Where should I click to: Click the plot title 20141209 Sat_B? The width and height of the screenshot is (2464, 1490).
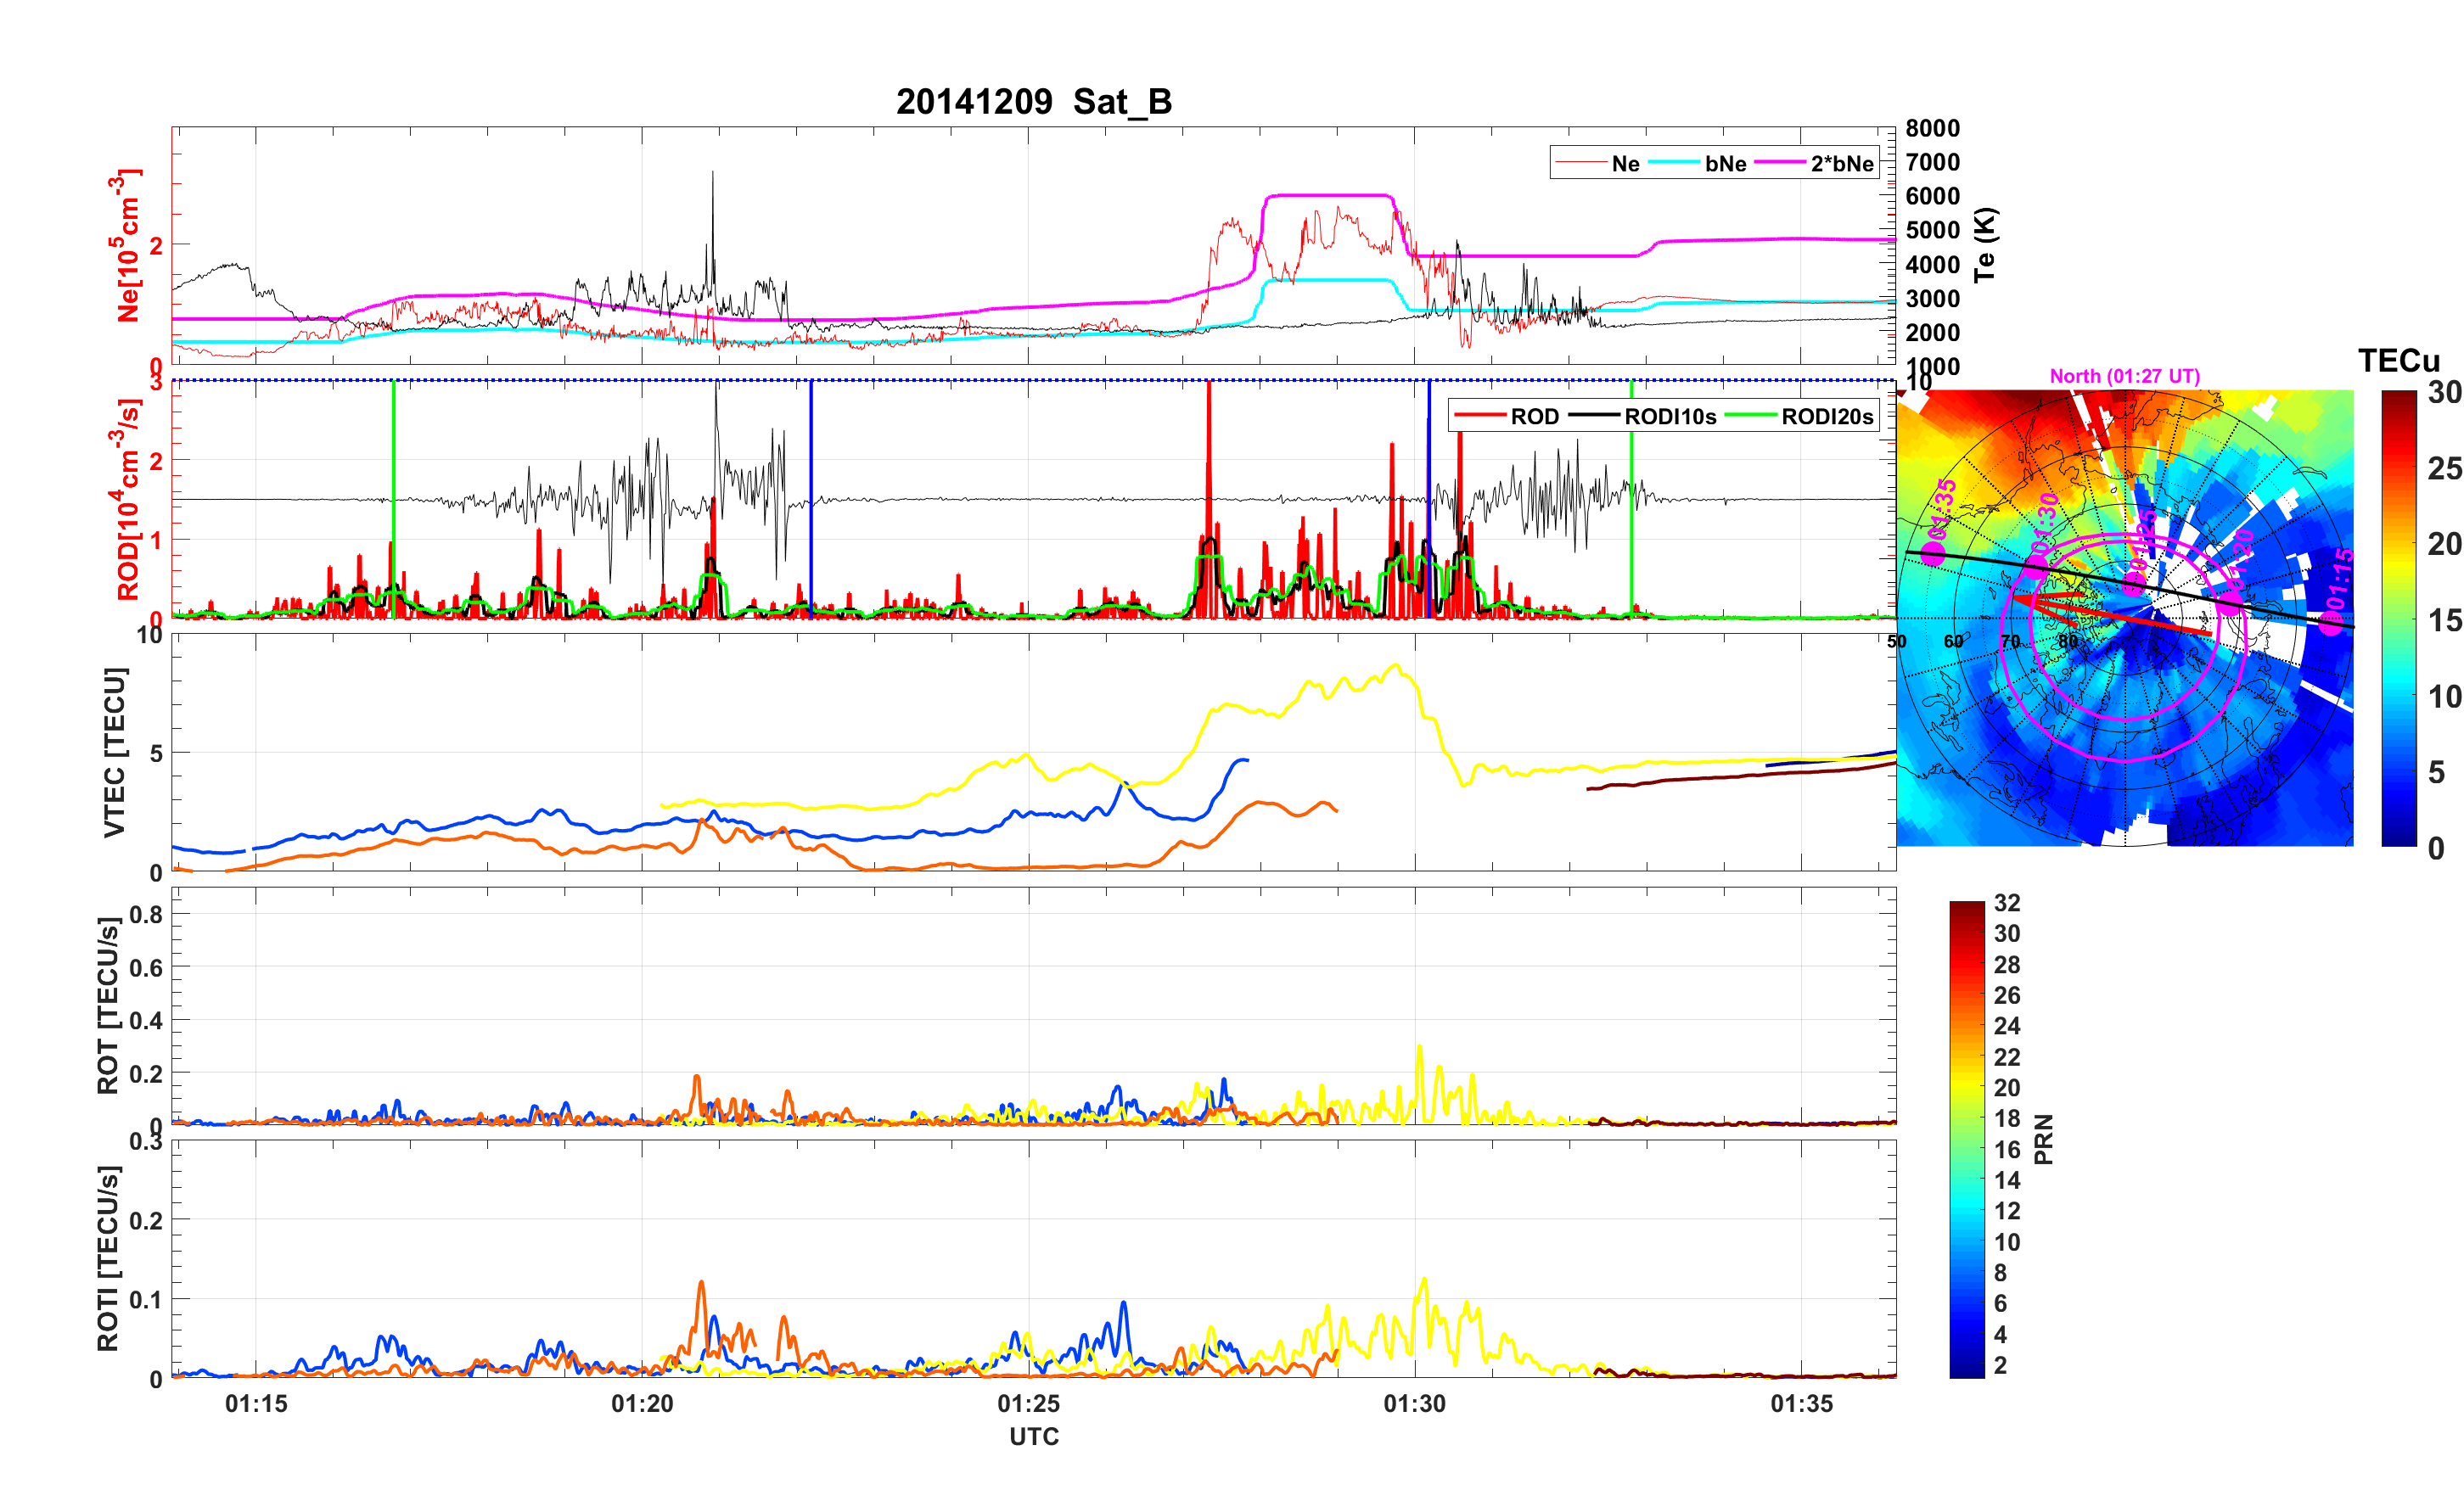coord(1033,102)
